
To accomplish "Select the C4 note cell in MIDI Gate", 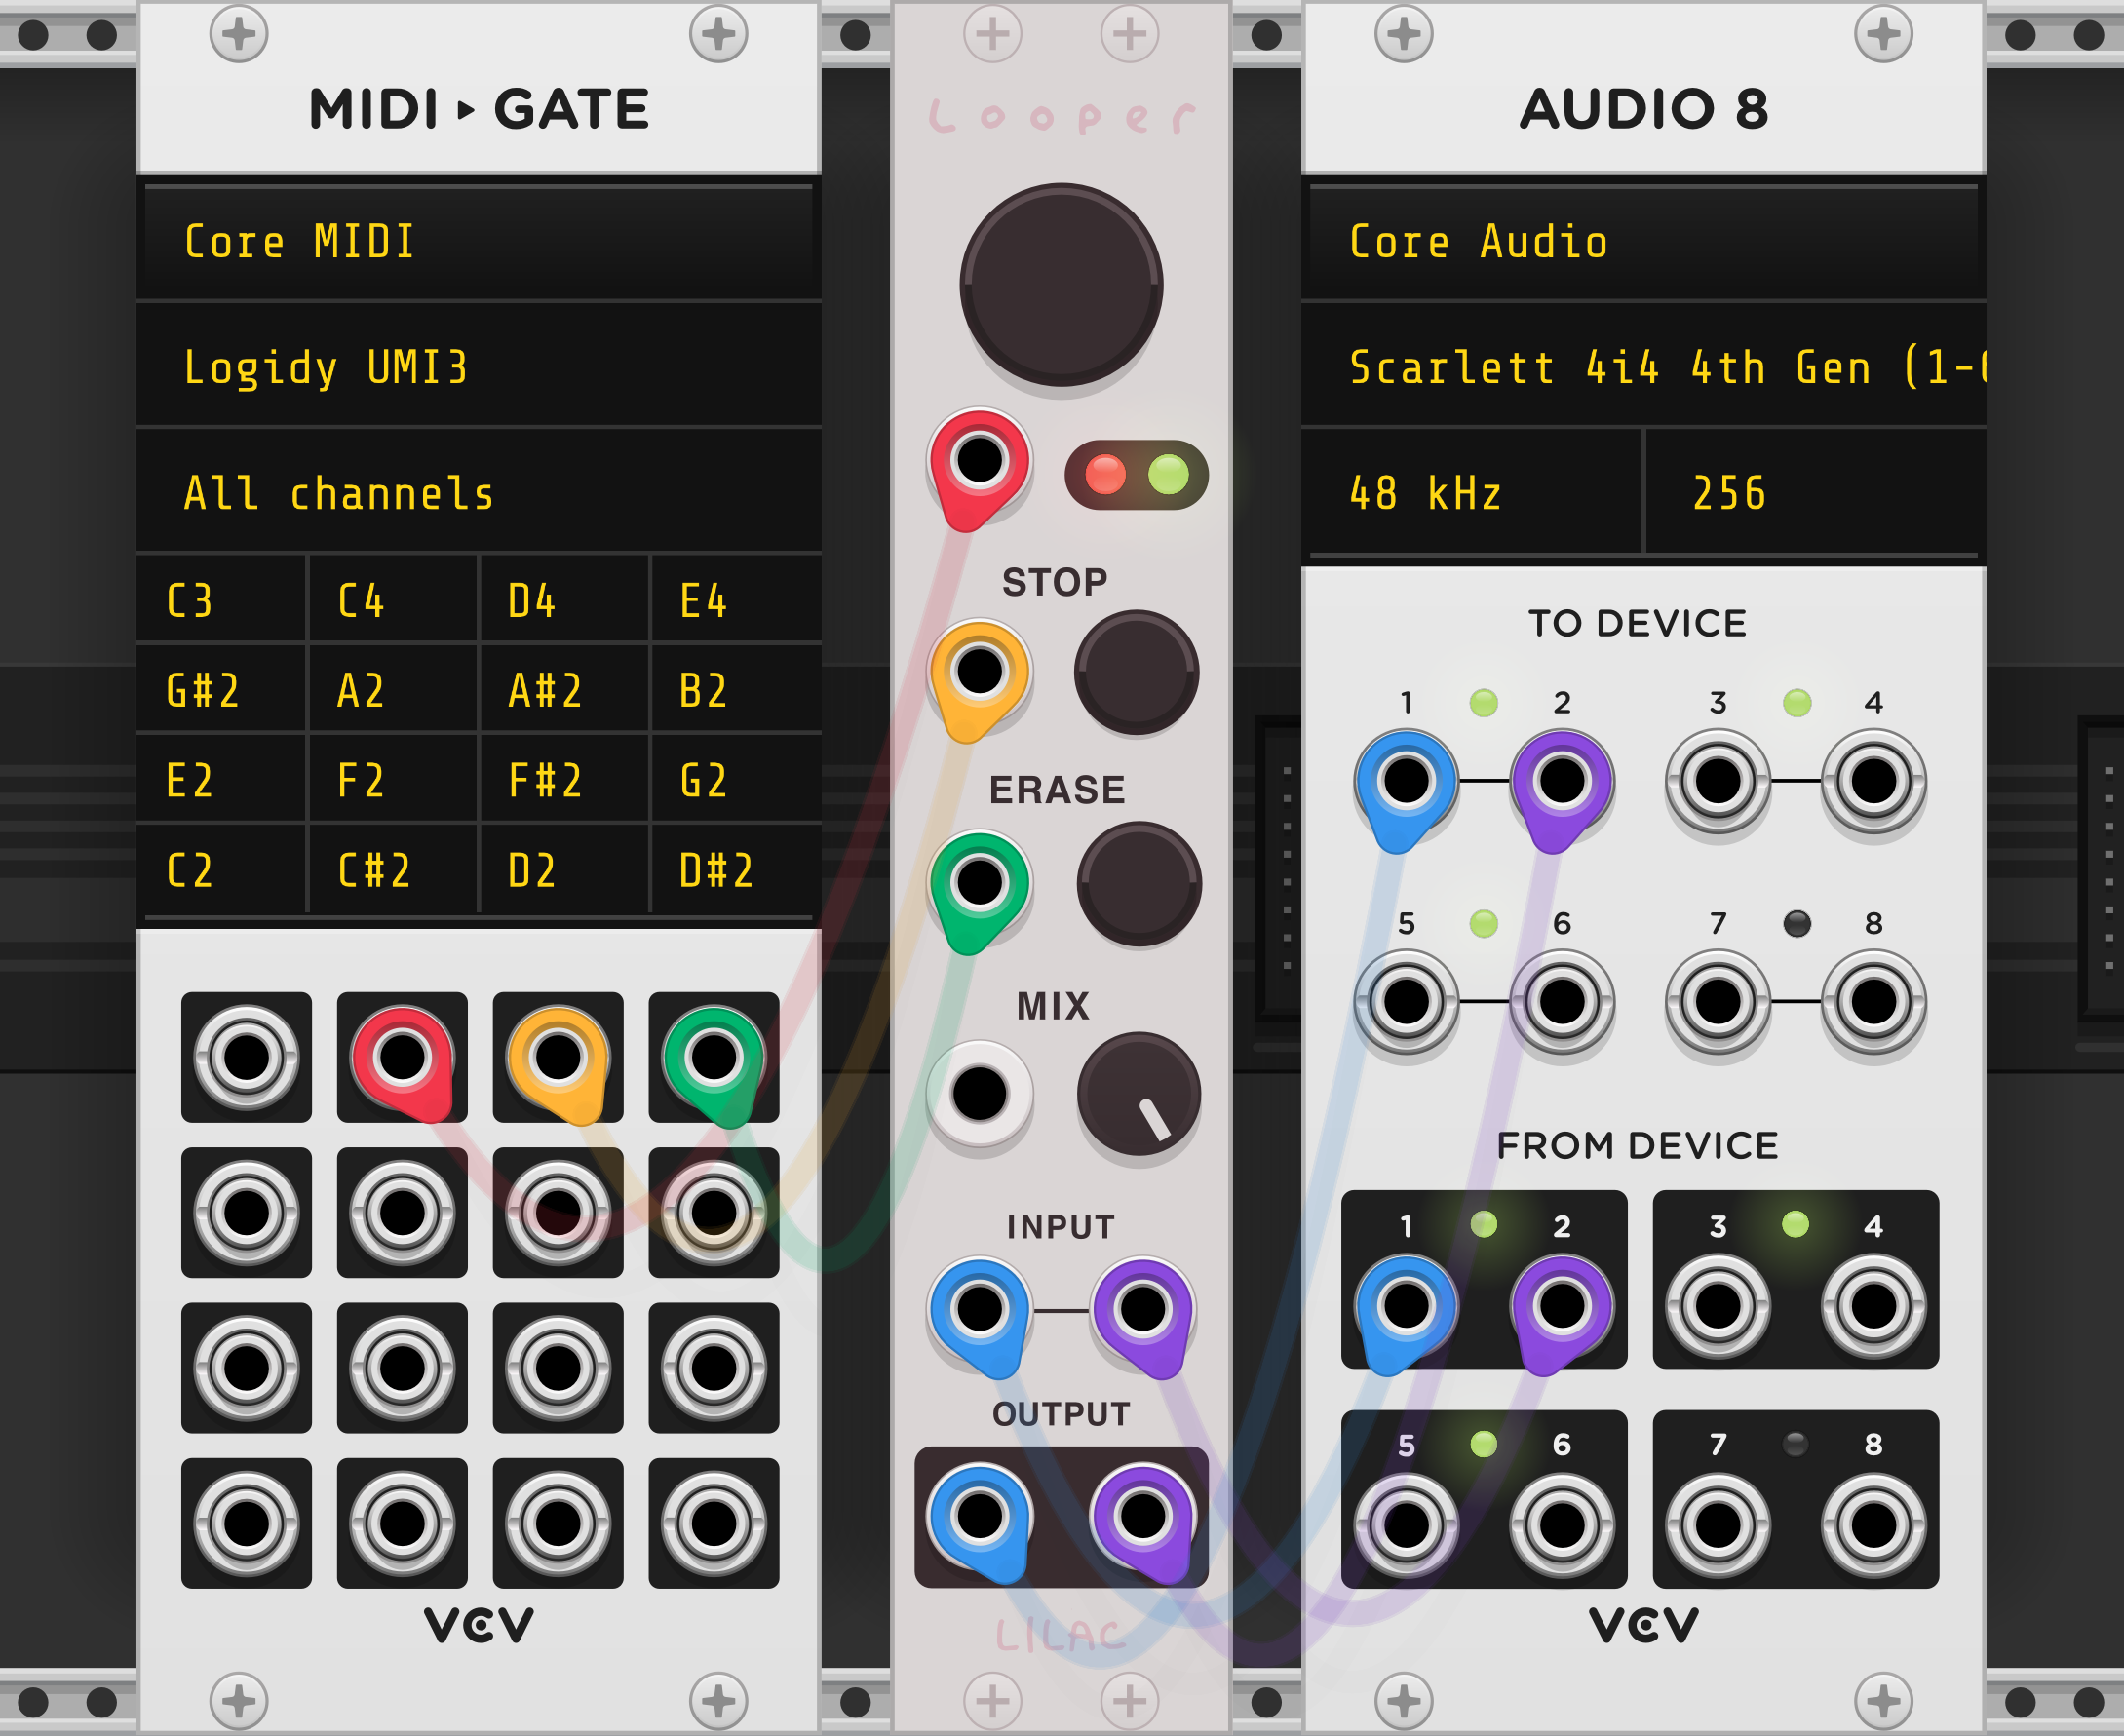I will 393,600.
